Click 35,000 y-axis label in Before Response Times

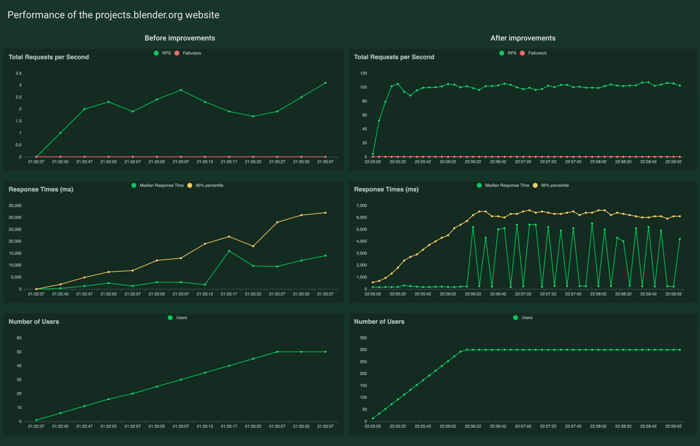click(x=15, y=206)
